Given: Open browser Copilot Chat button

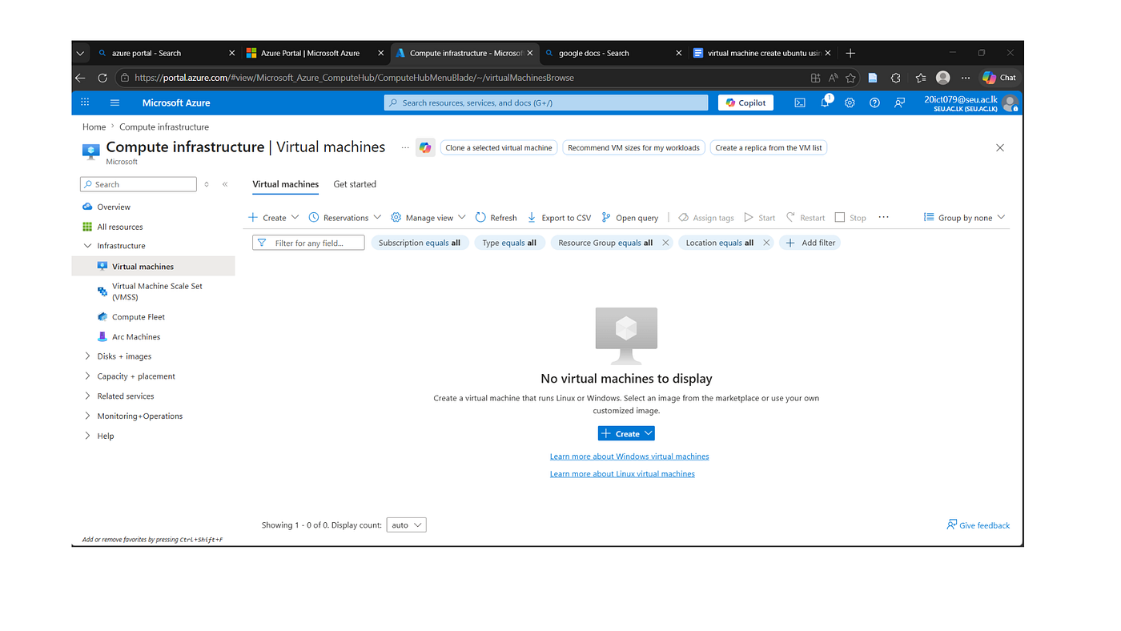Looking at the screenshot, I should tap(999, 78).
